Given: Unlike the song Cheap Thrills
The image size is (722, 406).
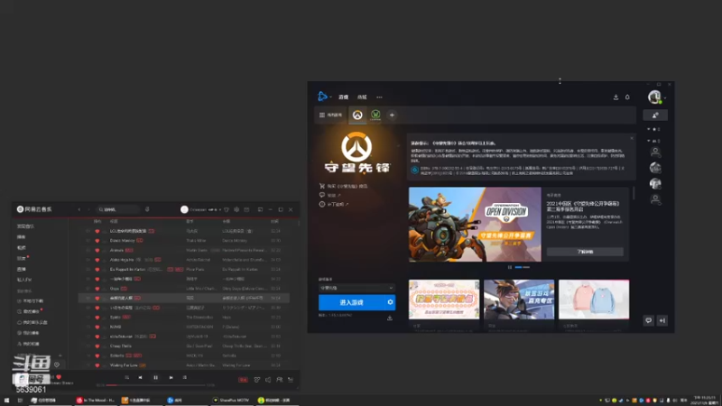Looking at the screenshot, I should pyautogui.click(x=97, y=346).
